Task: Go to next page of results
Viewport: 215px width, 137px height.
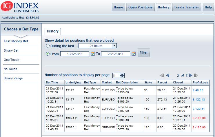Action: pos(191,75)
